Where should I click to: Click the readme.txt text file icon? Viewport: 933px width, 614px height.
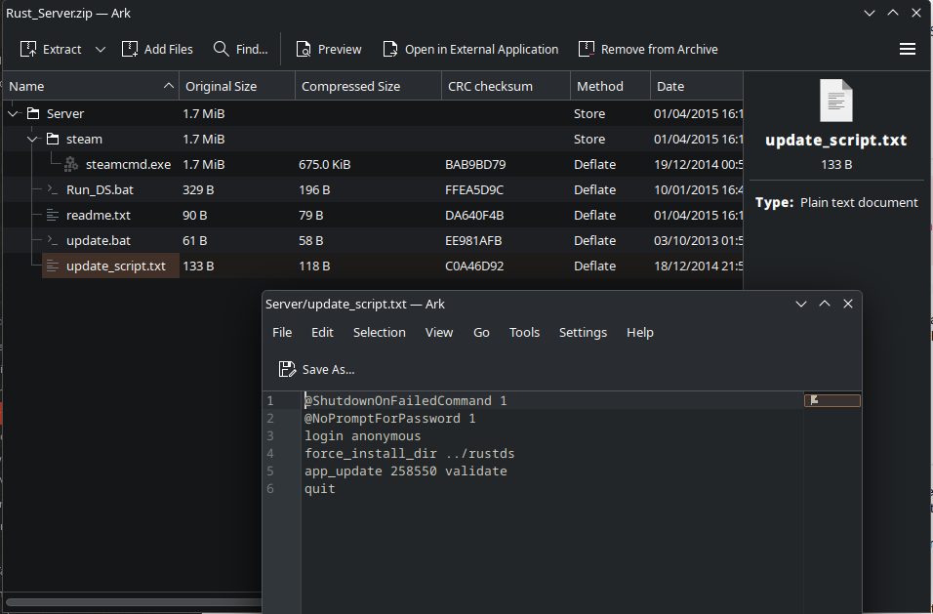(53, 216)
